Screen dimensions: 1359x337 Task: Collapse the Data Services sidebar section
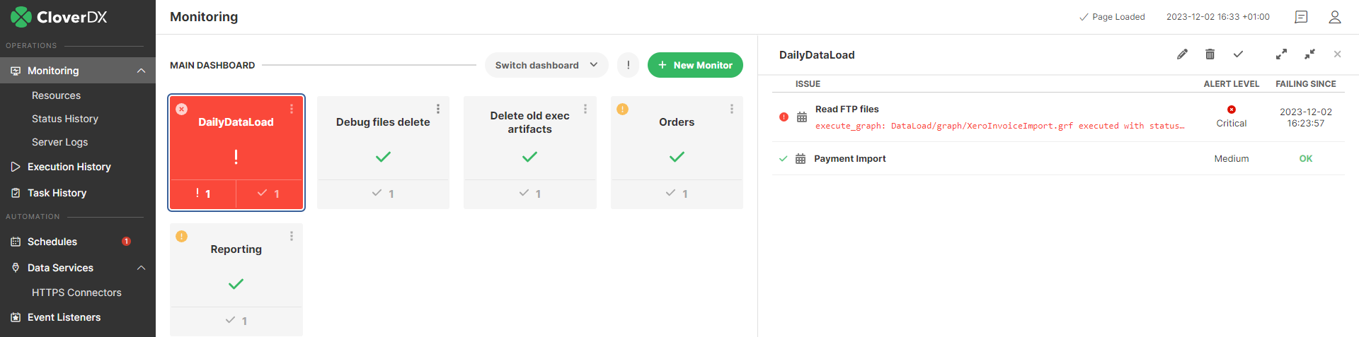coord(141,268)
